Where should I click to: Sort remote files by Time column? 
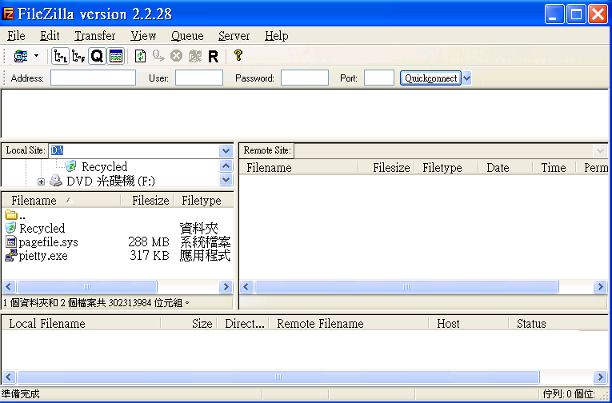554,168
